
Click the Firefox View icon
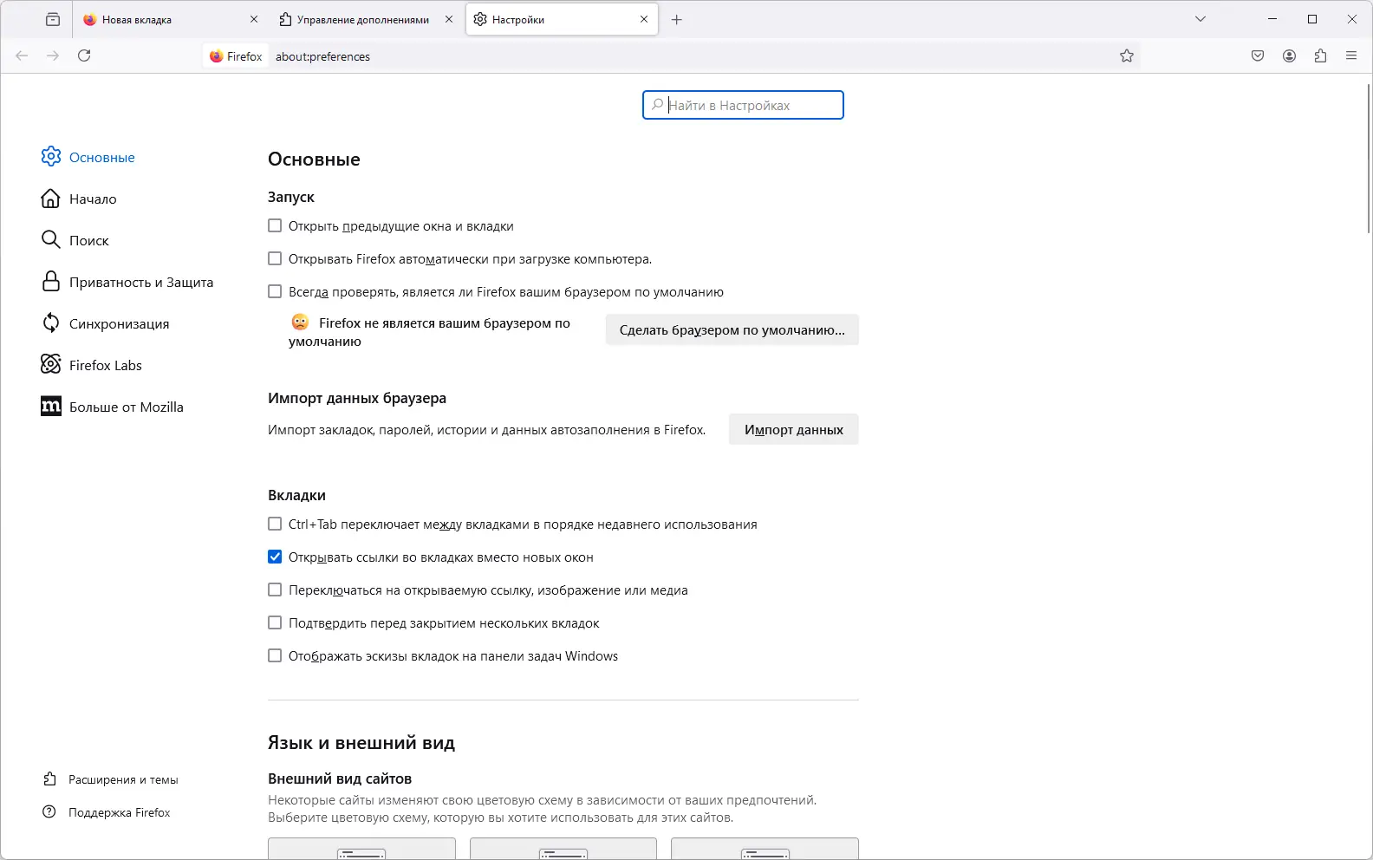53,19
